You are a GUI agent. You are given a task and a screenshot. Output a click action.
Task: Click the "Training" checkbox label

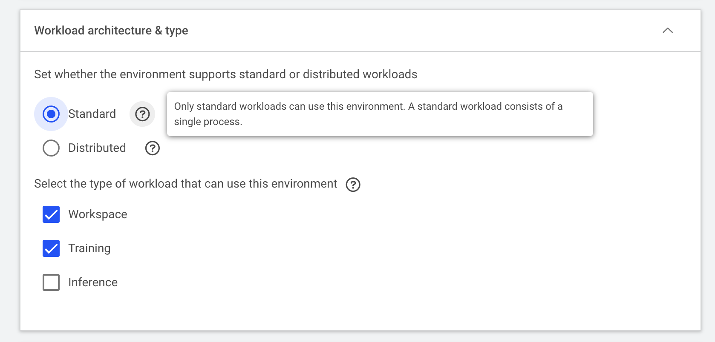point(89,248)
